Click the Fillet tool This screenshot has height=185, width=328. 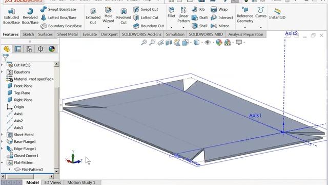point(171,12)
